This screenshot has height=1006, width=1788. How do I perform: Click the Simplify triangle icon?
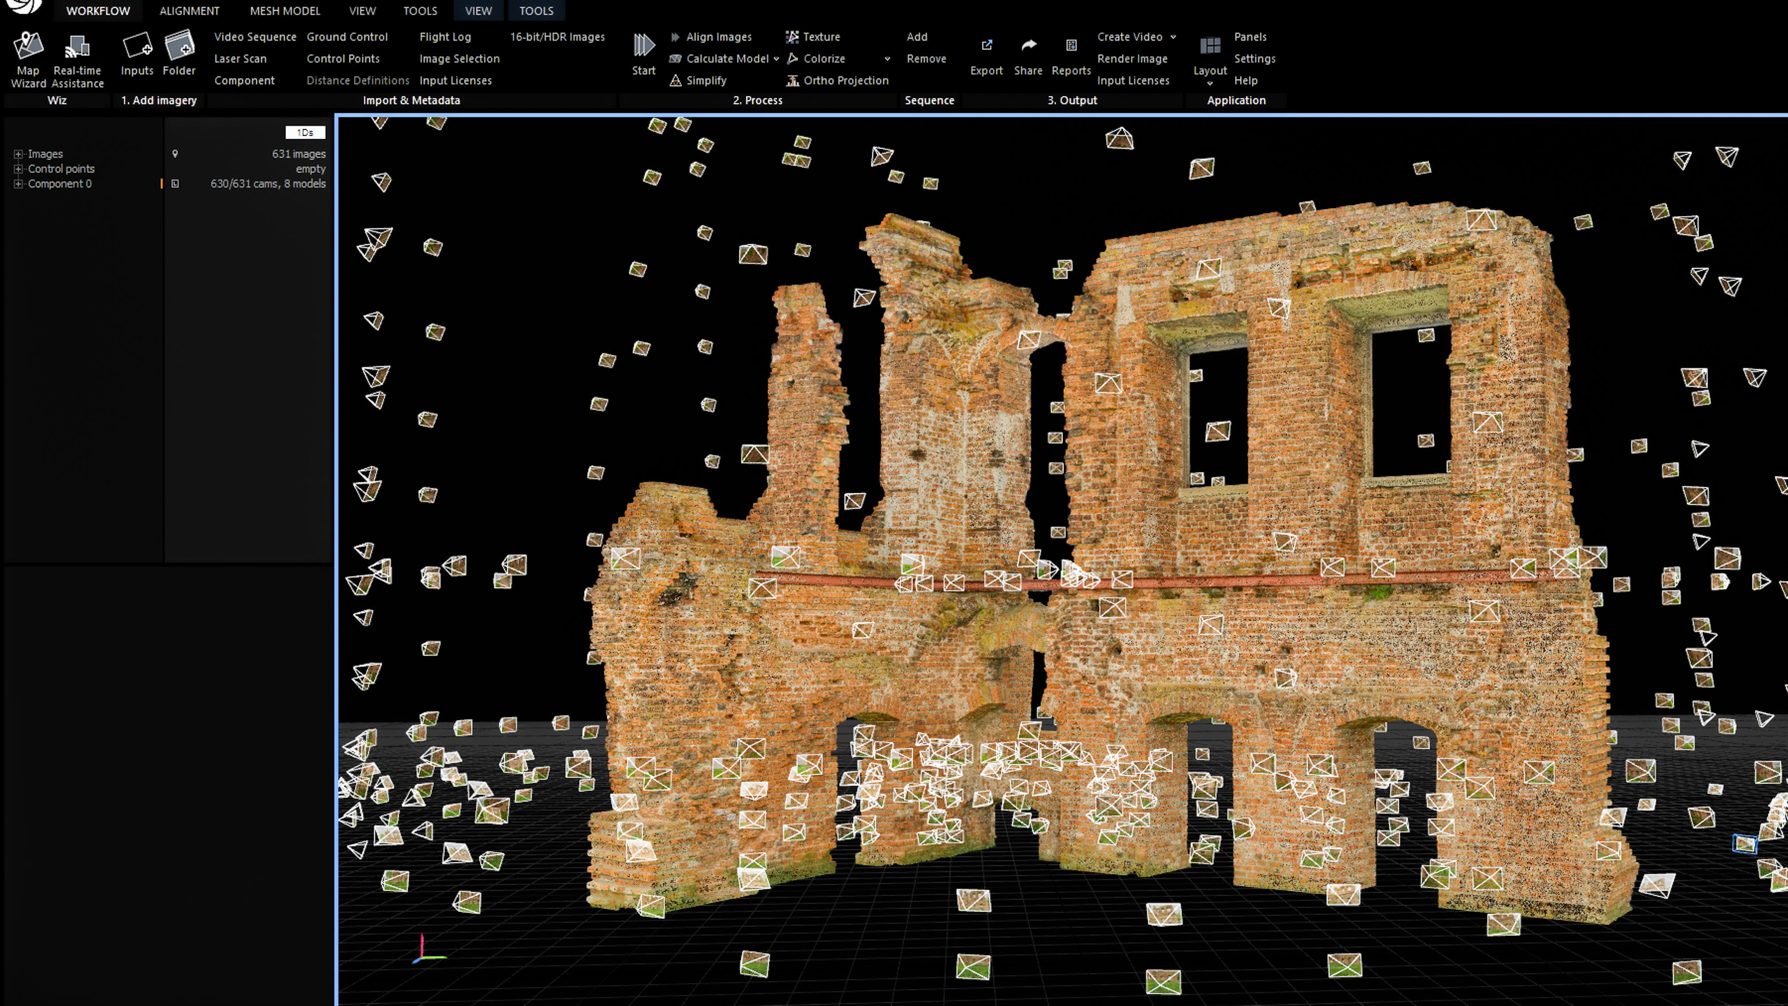[675, 81]
